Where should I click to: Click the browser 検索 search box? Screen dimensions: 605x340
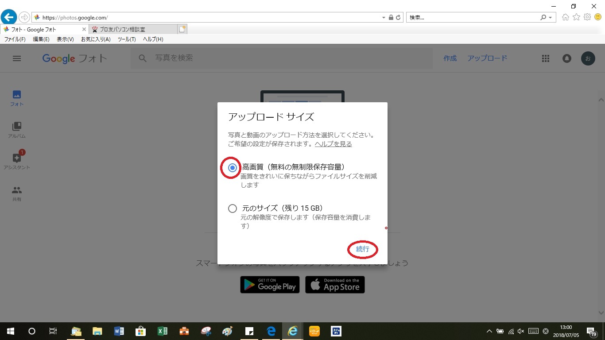(x=473, y=18)
